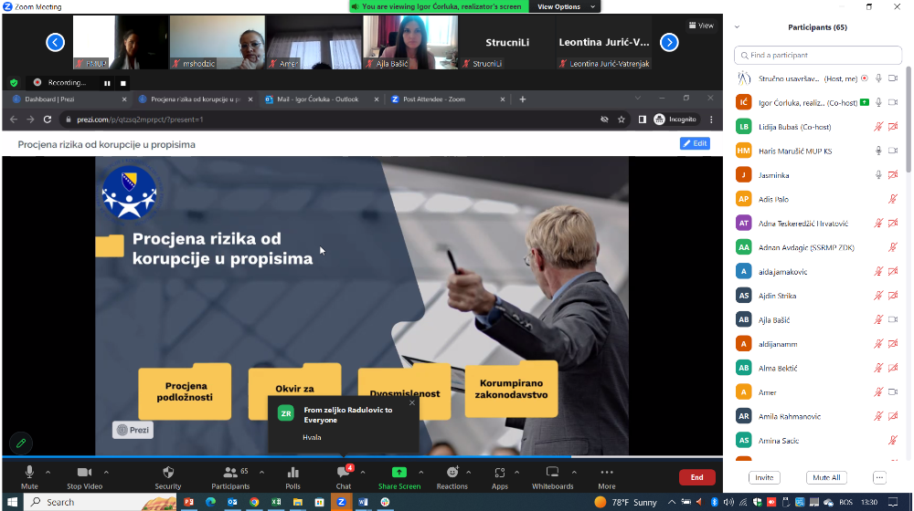Toggle Amer's camera icon
Screen dimensions: 914x511
pyautogui.click(x=893, y=392)
